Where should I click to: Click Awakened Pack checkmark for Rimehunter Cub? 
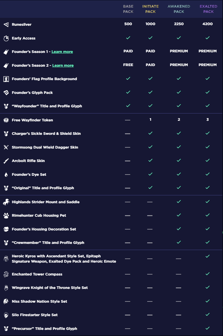point(179,215)
